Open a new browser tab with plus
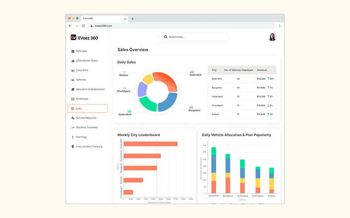350x218 pixels. [x=133, y=19]
